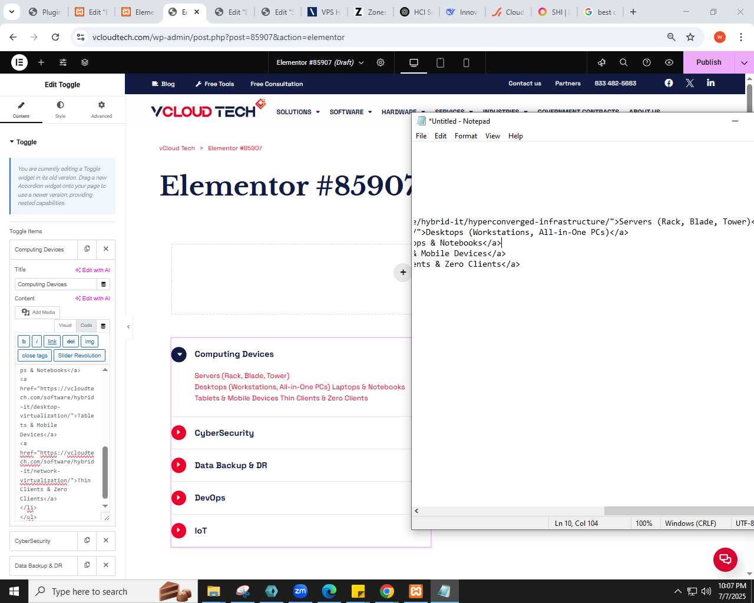Duplicate the CyberSecurity toggle item
Screen dimensions: 754x603
pos(87,541)
